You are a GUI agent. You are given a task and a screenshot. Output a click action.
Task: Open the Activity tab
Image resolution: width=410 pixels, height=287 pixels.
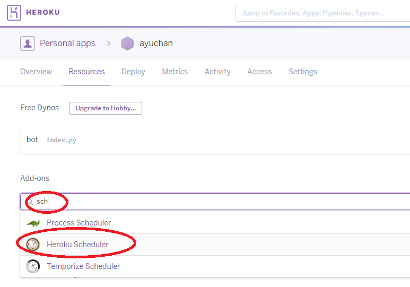[217, 72]
